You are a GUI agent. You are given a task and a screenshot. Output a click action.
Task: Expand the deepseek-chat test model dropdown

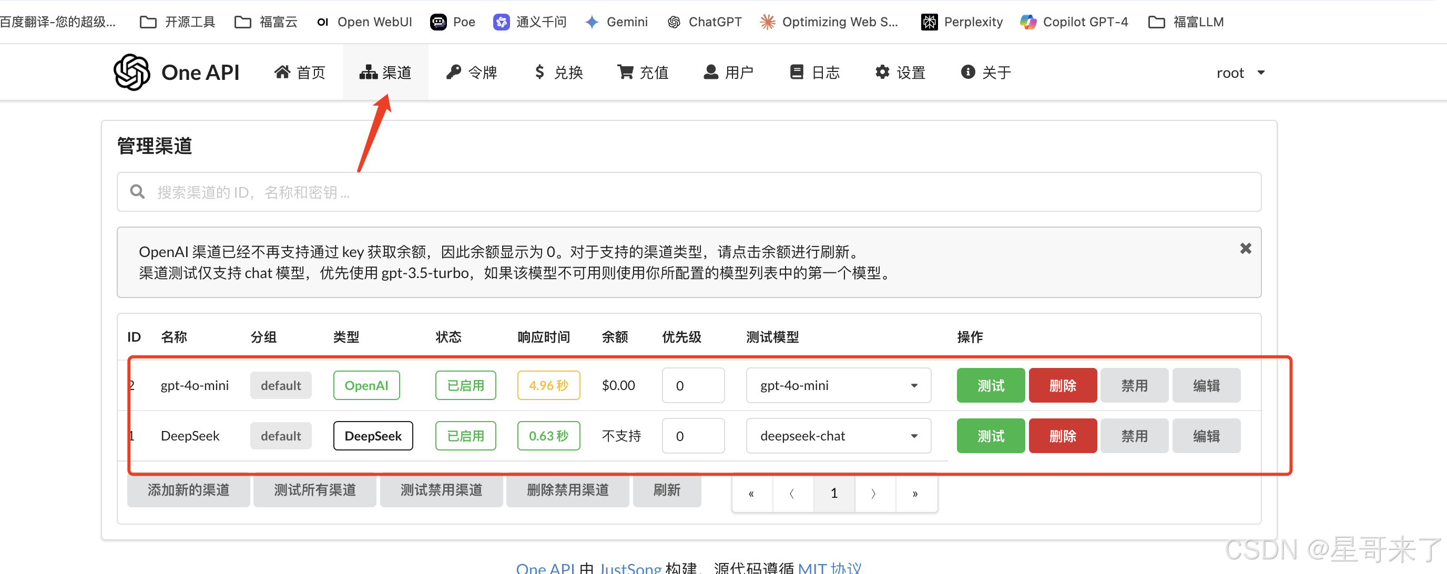click(838, 436)
